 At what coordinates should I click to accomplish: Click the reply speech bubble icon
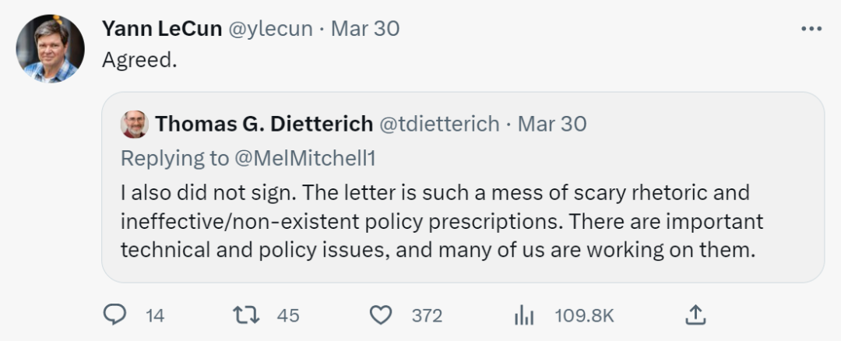click(114, 315)
